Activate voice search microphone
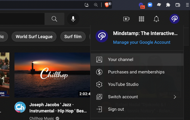 point(73,19)
